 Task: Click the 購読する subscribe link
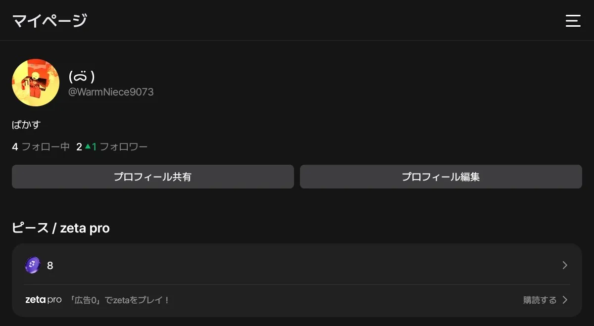click(x=540, y=300)
